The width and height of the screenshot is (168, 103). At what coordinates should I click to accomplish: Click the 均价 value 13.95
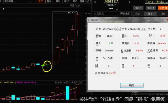162,36
